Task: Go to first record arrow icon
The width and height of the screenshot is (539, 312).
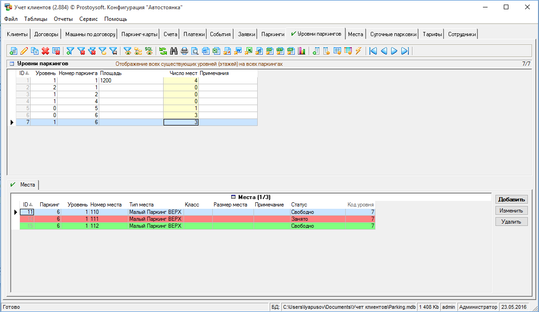Action: (373, 51)
